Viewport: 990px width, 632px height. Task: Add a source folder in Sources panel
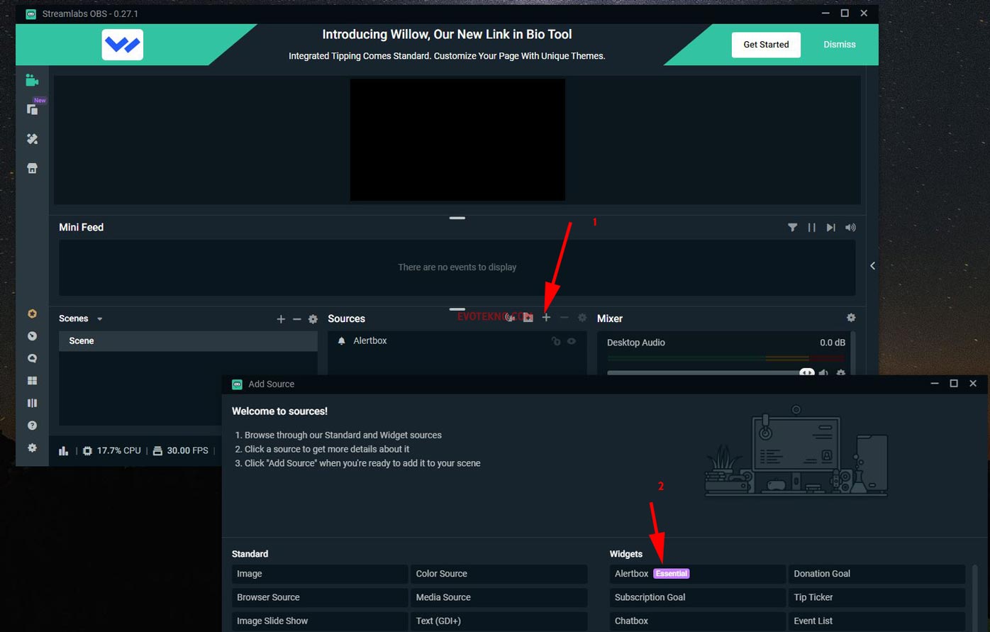(x=528, y=318)
